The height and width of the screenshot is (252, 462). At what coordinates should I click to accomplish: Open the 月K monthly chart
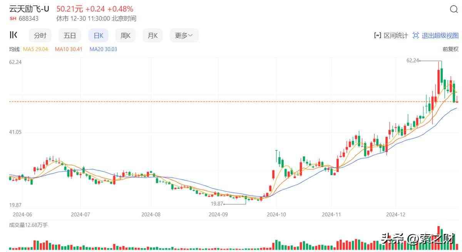point(152,35)
